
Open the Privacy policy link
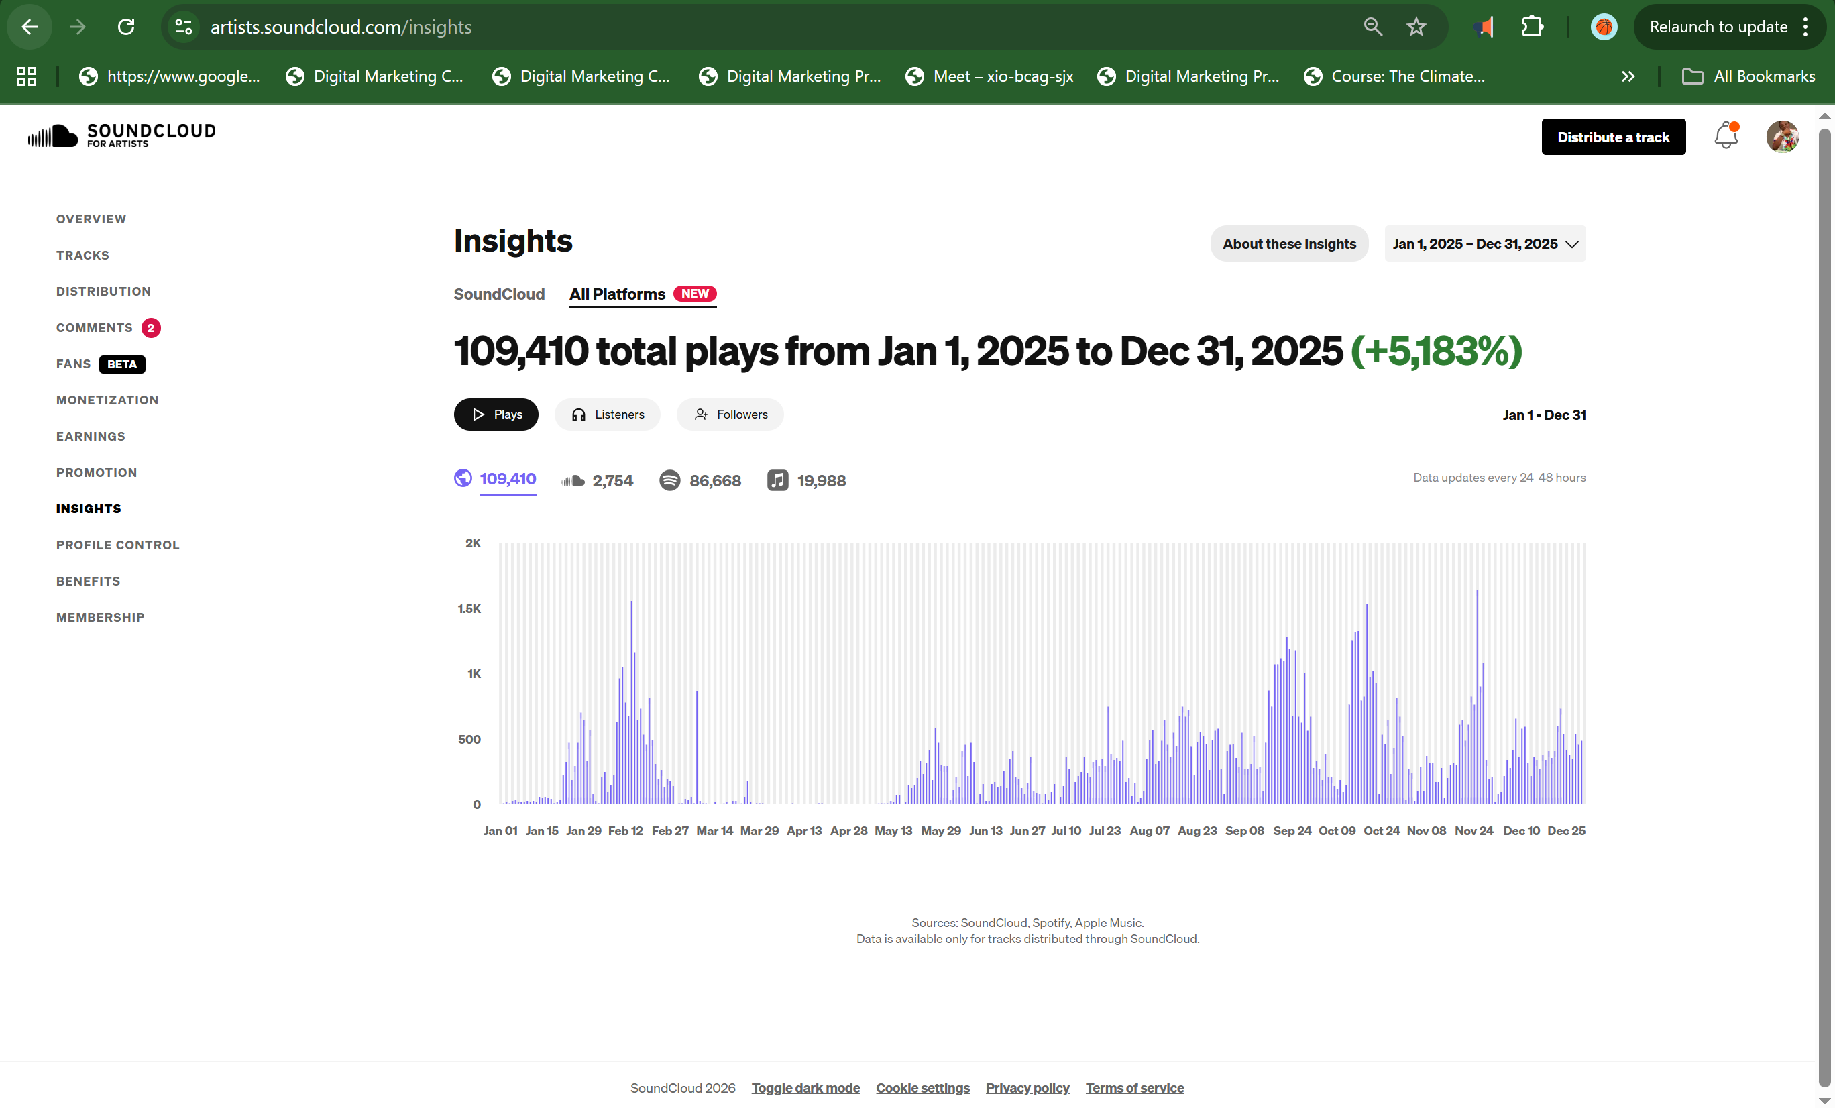[x=1027, y=1088]
